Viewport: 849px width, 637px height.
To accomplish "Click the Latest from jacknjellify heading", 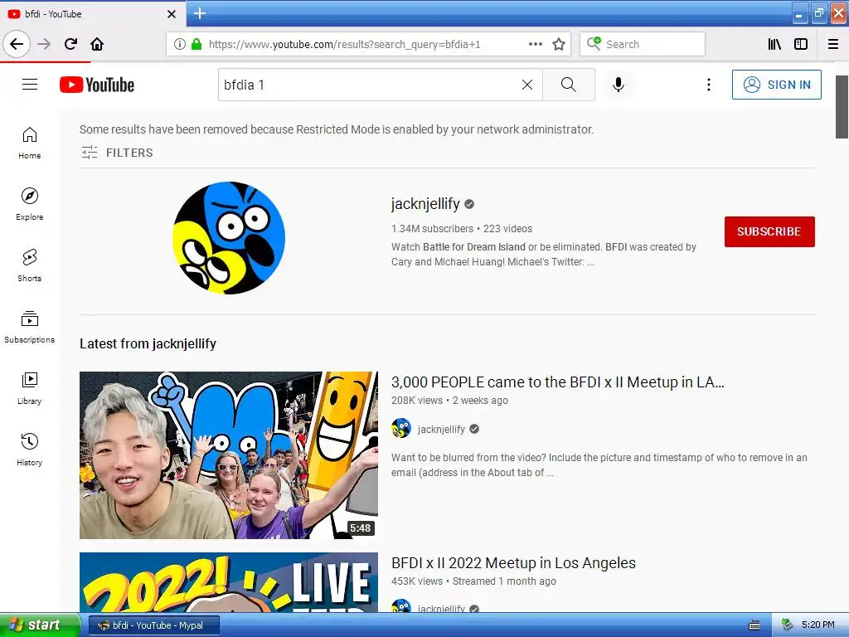I will tap(148, 343).
